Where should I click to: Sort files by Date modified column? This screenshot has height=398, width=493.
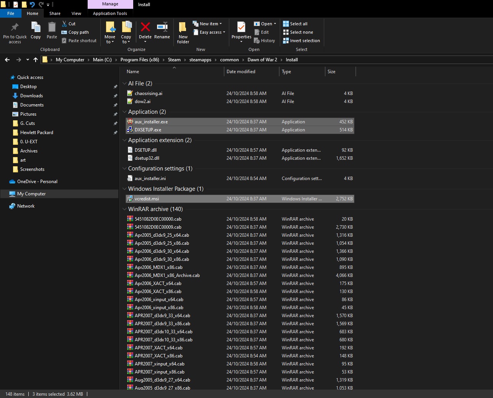tap(251, 72)
